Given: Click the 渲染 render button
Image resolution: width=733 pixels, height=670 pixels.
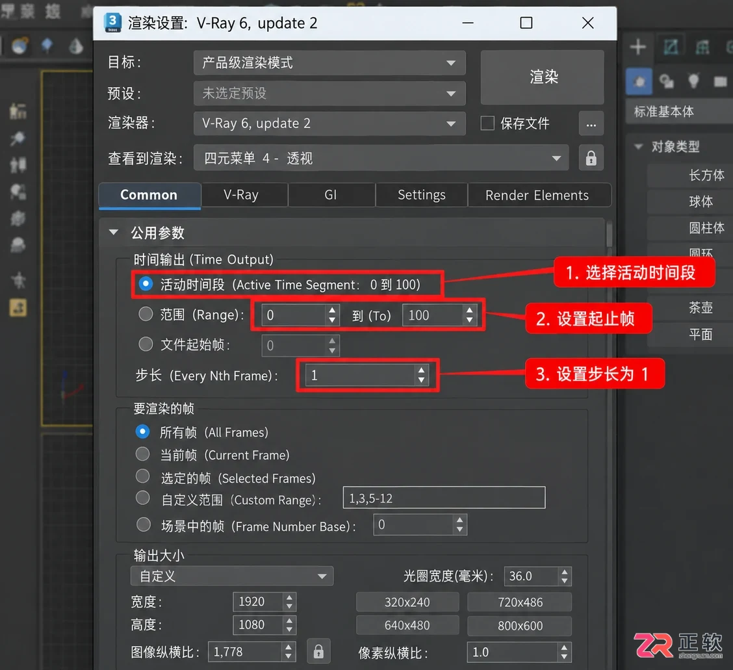Looking at the screenshot, I should (x=542, y=77).
